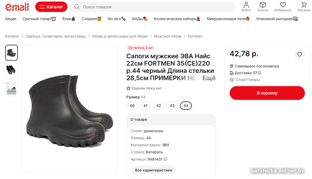Open the Косметические наборы category

[x=177, y=19]
